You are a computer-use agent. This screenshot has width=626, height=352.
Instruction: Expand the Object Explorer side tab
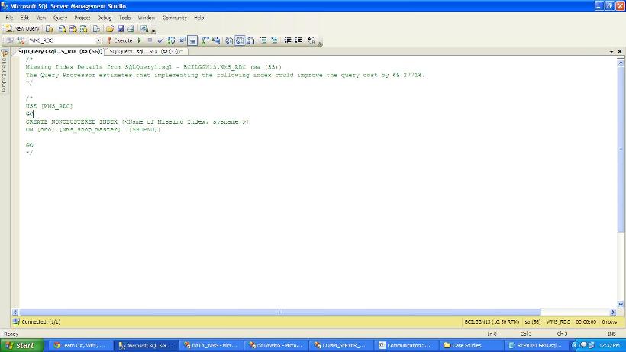pos(5,71)
